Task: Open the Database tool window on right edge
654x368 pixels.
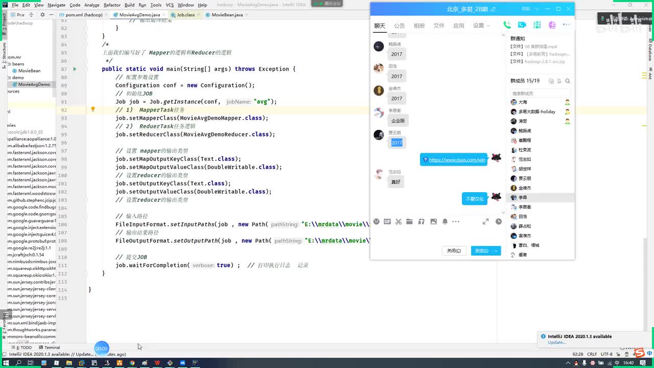Action: [650, 50]
